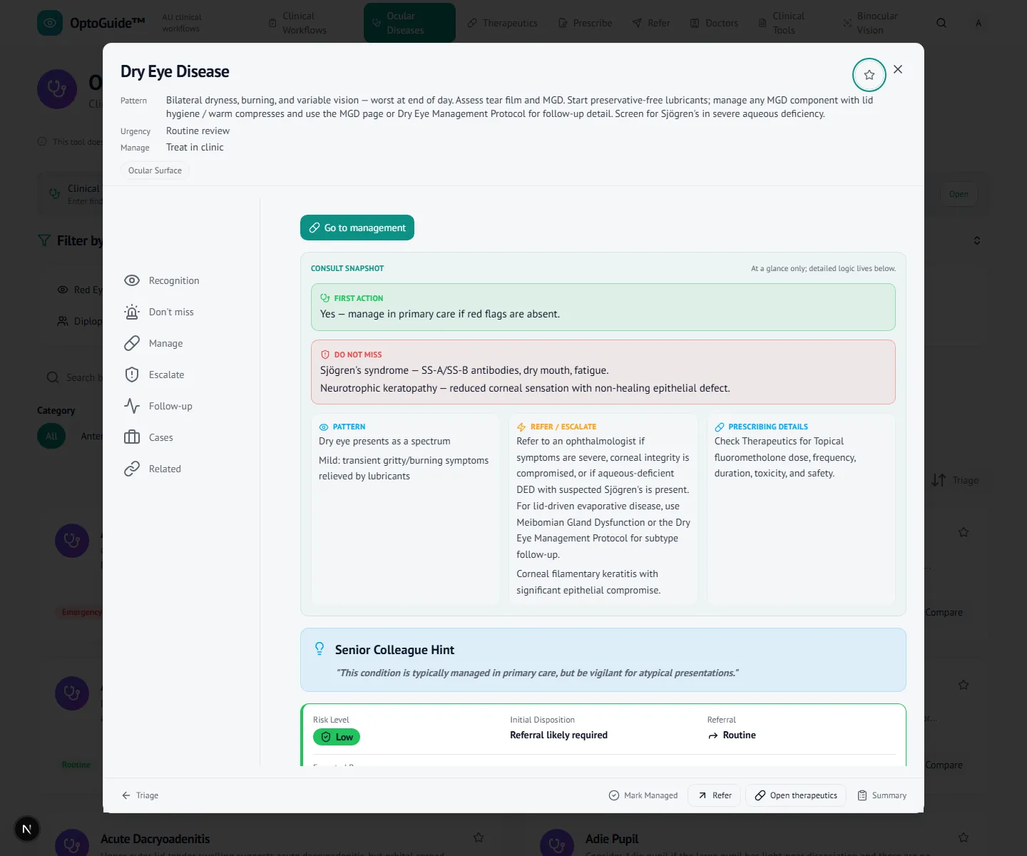The height and width of the screenshot is (856, 1027).
Task: Go back to Triage from dialog footer
Action: point(140,795)
